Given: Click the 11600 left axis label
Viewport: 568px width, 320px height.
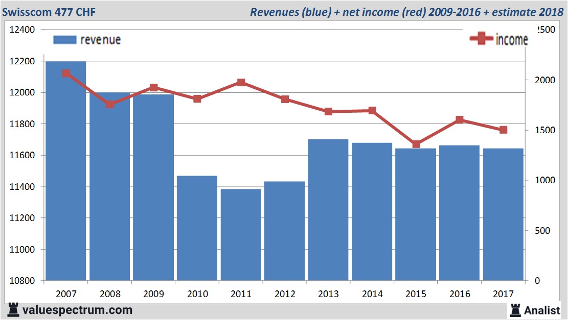Looking at the screenshot, I should tap(22, 155).
